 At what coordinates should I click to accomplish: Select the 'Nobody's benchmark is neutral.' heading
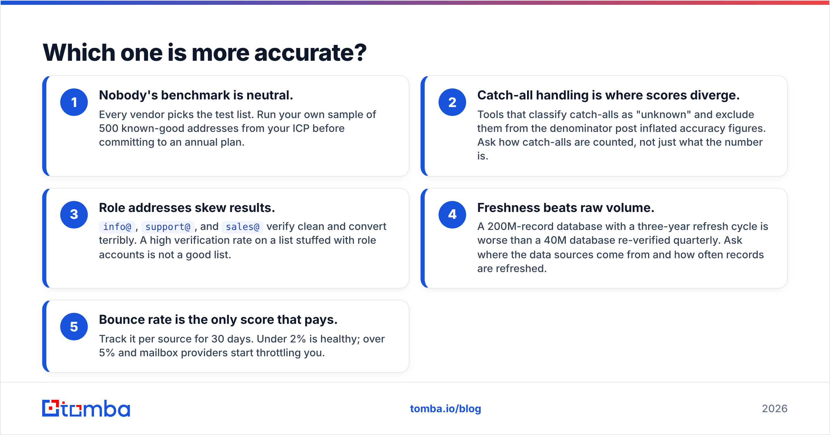point(196,95)
